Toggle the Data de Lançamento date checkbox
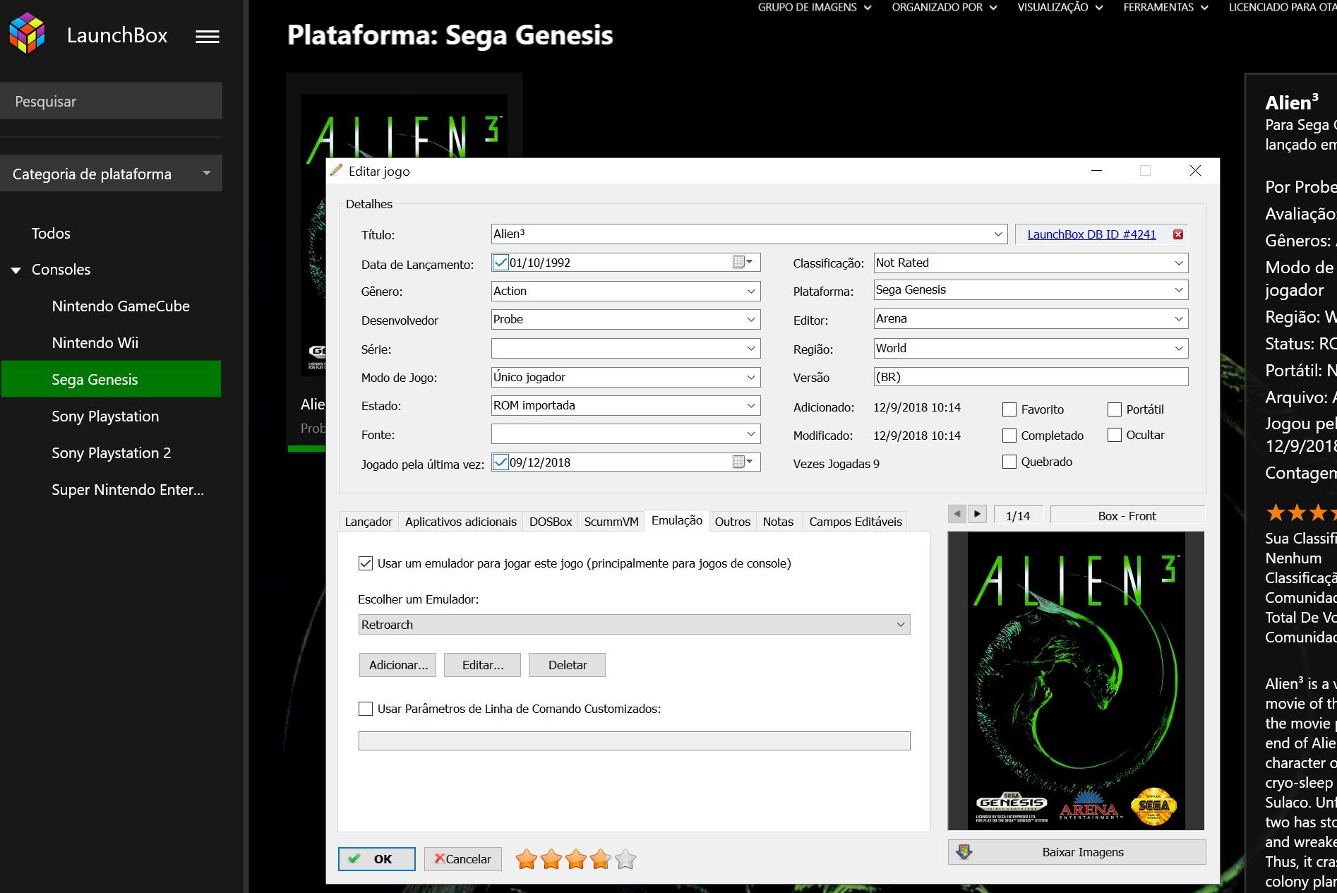 (500, 263)
